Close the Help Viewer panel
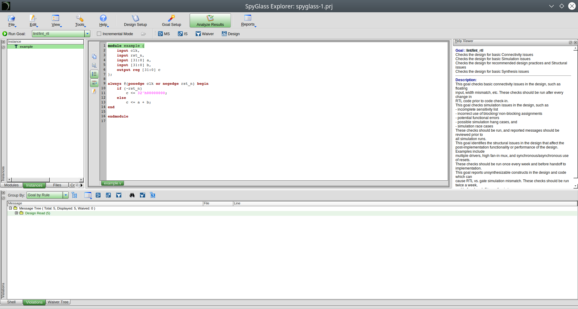 [x=575, y=43]
